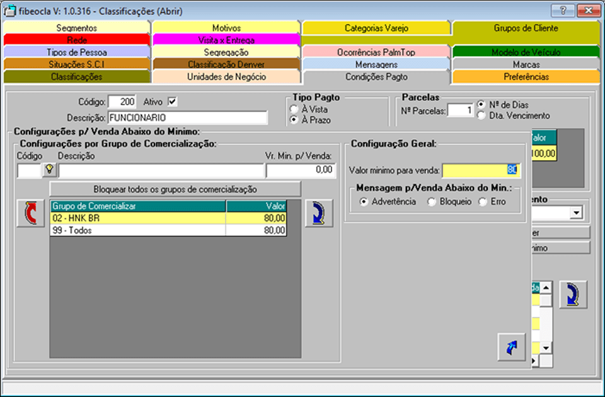Click the Grupo de Comercializar column header
The height and width of the screenshot is (397, 605).
[138, 206]
